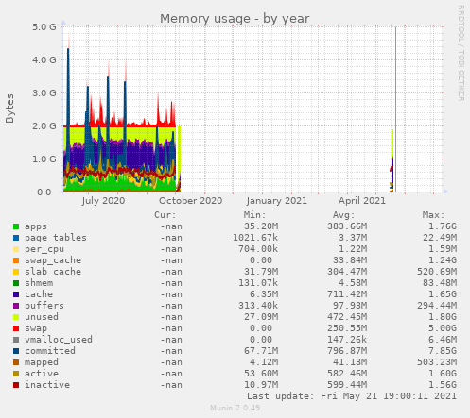Click the vmalloc_used legend label

[x=59, y=340]
